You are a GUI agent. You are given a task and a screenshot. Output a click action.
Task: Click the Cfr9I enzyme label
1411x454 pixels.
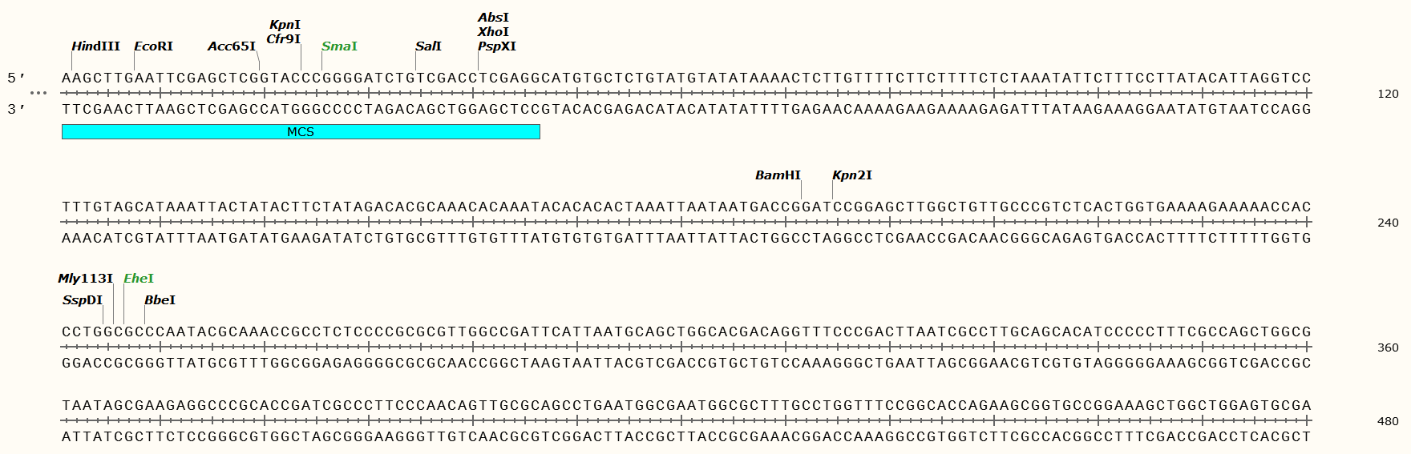click(284, 39)
